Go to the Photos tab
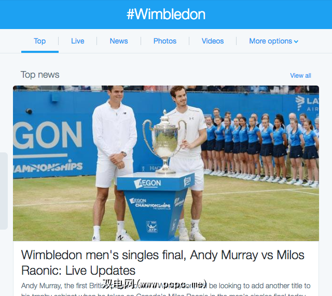The width and height of the screenshot is (332, 296). 165,41
